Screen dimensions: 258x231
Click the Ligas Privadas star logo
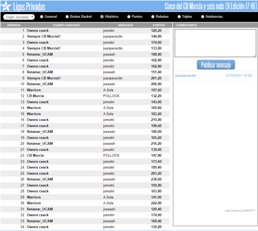coord(6,6)
